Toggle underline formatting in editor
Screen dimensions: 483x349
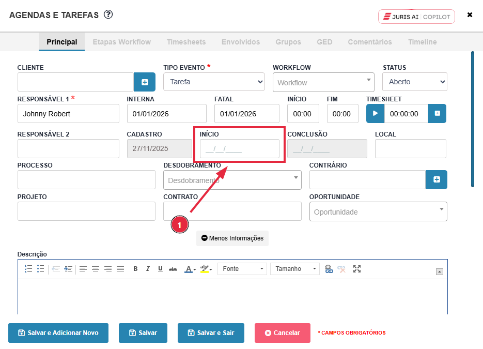[x=160, y=269]
